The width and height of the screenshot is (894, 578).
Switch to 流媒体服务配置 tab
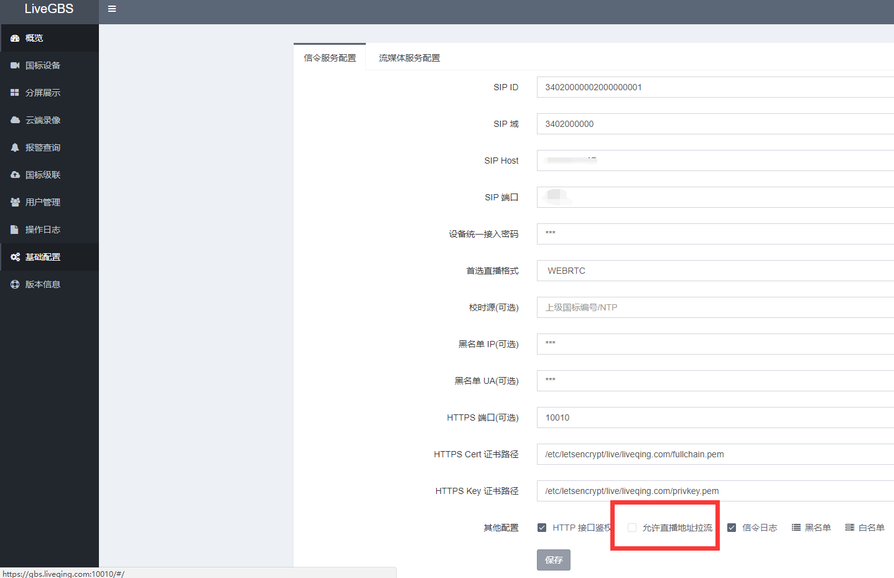pyautogui.click(x=409, y=58)
